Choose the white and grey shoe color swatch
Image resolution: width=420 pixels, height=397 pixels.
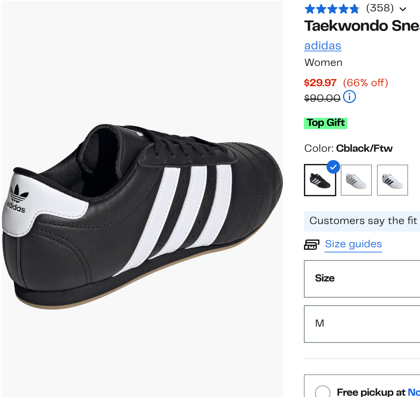point(356,180)
